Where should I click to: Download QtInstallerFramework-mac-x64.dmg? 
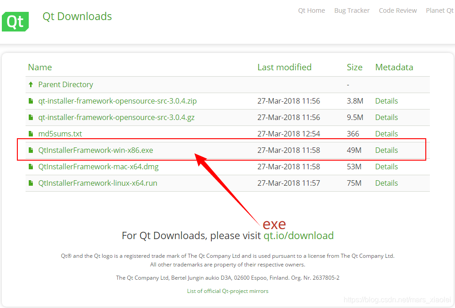click(x=99, y=167)
